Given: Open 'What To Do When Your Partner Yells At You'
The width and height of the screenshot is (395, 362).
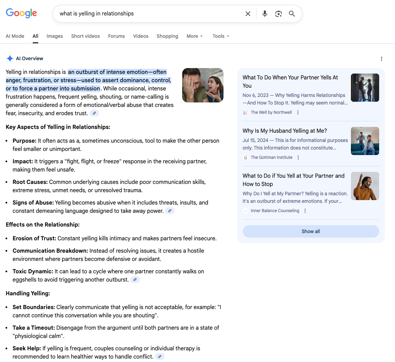Looking at the screenshot, I should click(x=290, y=81).
